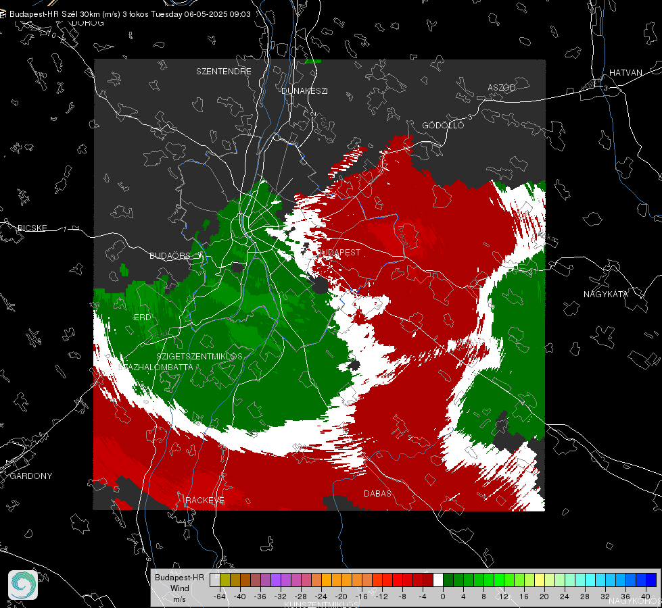This screenshot has width=662, height=608.
Task: Click the -32 legend value
Action: (x=281, y=597)
